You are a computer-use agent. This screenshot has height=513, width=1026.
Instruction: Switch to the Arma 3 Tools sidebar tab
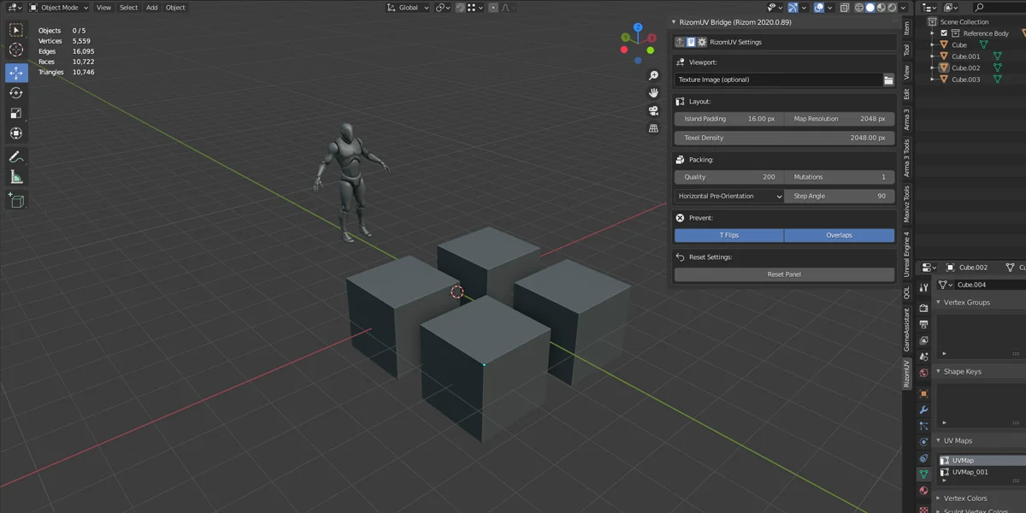[x=907, y=156]
